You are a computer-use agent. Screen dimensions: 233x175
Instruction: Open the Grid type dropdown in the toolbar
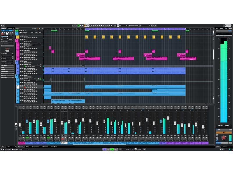(123, 26)
